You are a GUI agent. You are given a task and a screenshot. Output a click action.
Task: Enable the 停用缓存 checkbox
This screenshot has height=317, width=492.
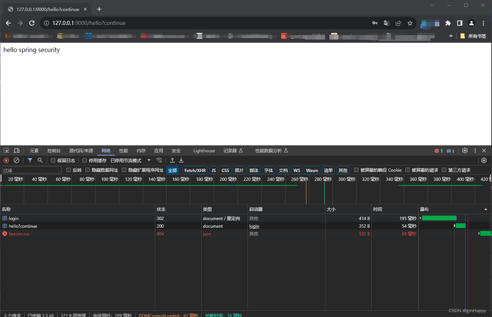click(x=85, y=160)
